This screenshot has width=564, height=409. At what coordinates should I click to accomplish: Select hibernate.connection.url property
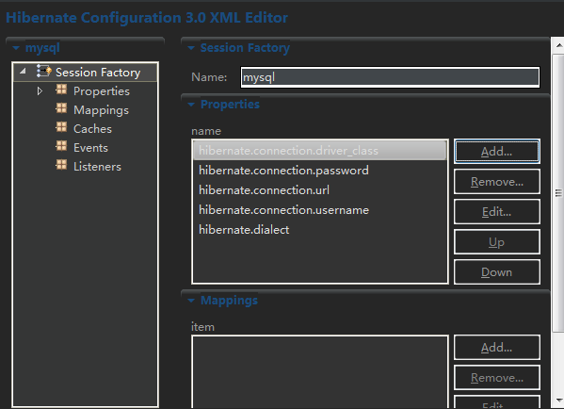tap(320, 190)
